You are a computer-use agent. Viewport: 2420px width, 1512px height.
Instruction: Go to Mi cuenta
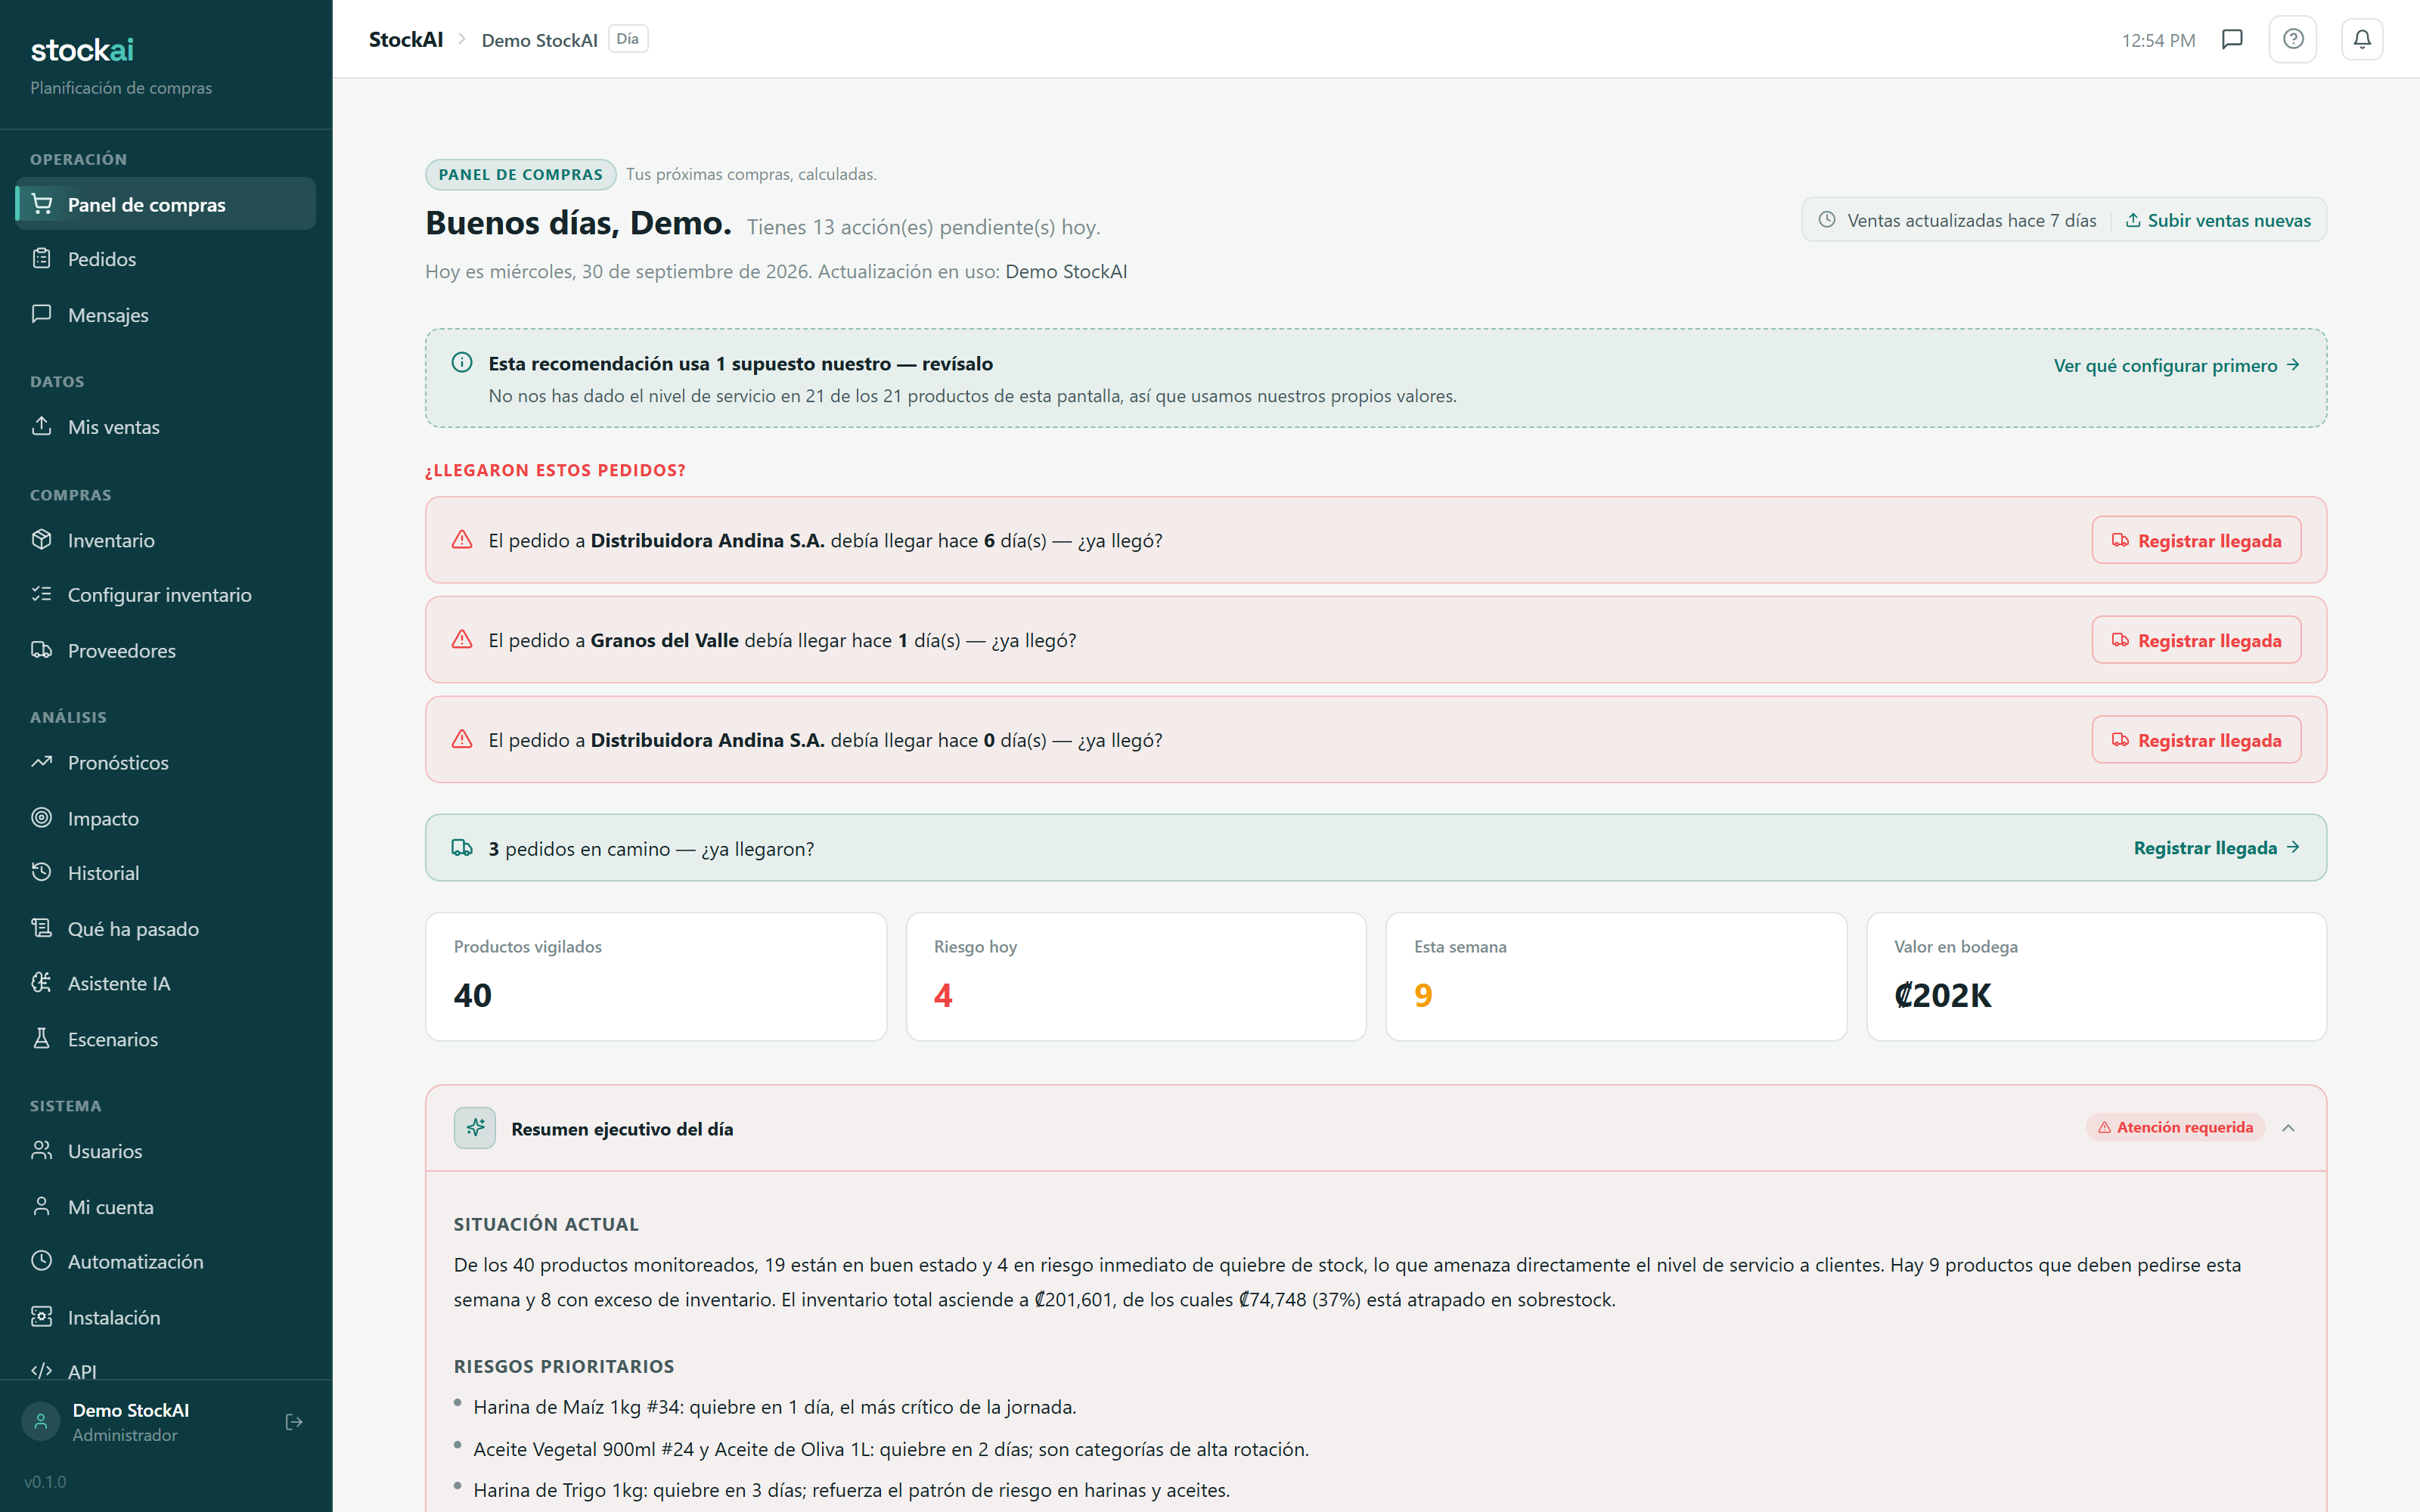click(x=166, y=1207)
